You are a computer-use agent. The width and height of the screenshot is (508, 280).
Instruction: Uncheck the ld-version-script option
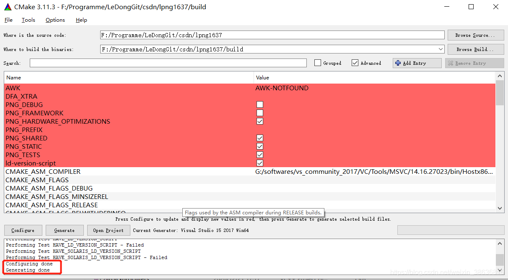pyautogui.click(x=260, y=163)
